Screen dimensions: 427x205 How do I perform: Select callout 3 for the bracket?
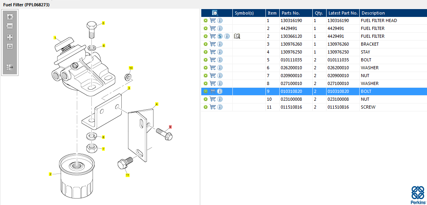pos(129,88)
